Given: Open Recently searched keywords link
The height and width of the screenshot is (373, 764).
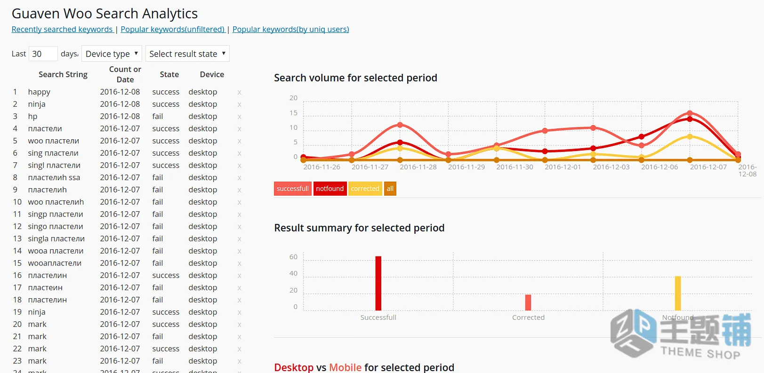Looking at the screenshot, I should coord(62,29).
